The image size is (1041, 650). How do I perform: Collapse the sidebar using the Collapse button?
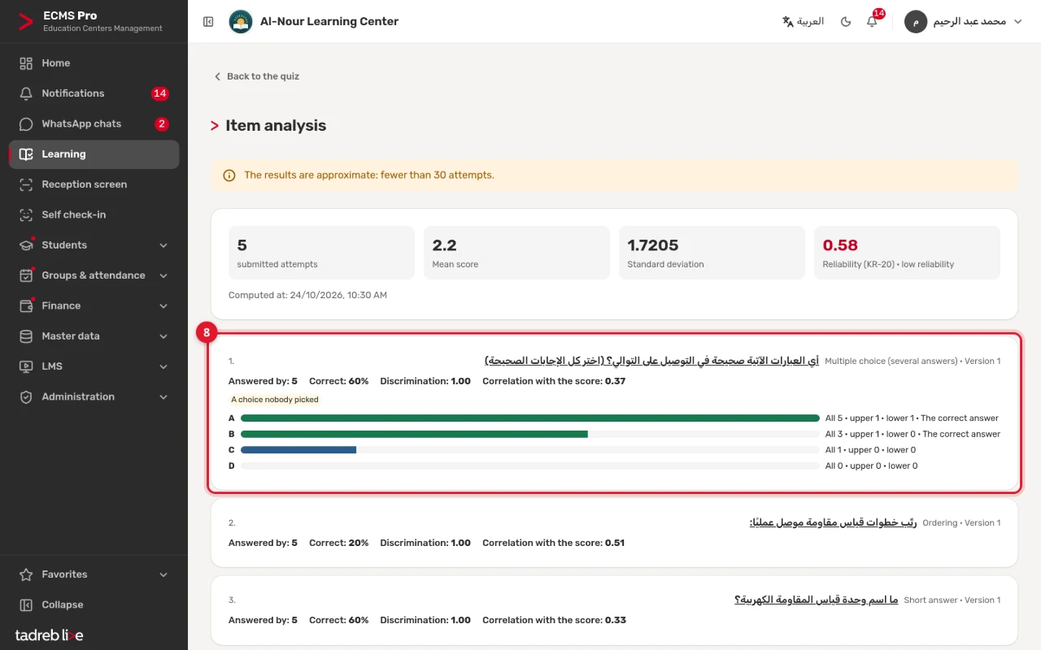point(94,604)
